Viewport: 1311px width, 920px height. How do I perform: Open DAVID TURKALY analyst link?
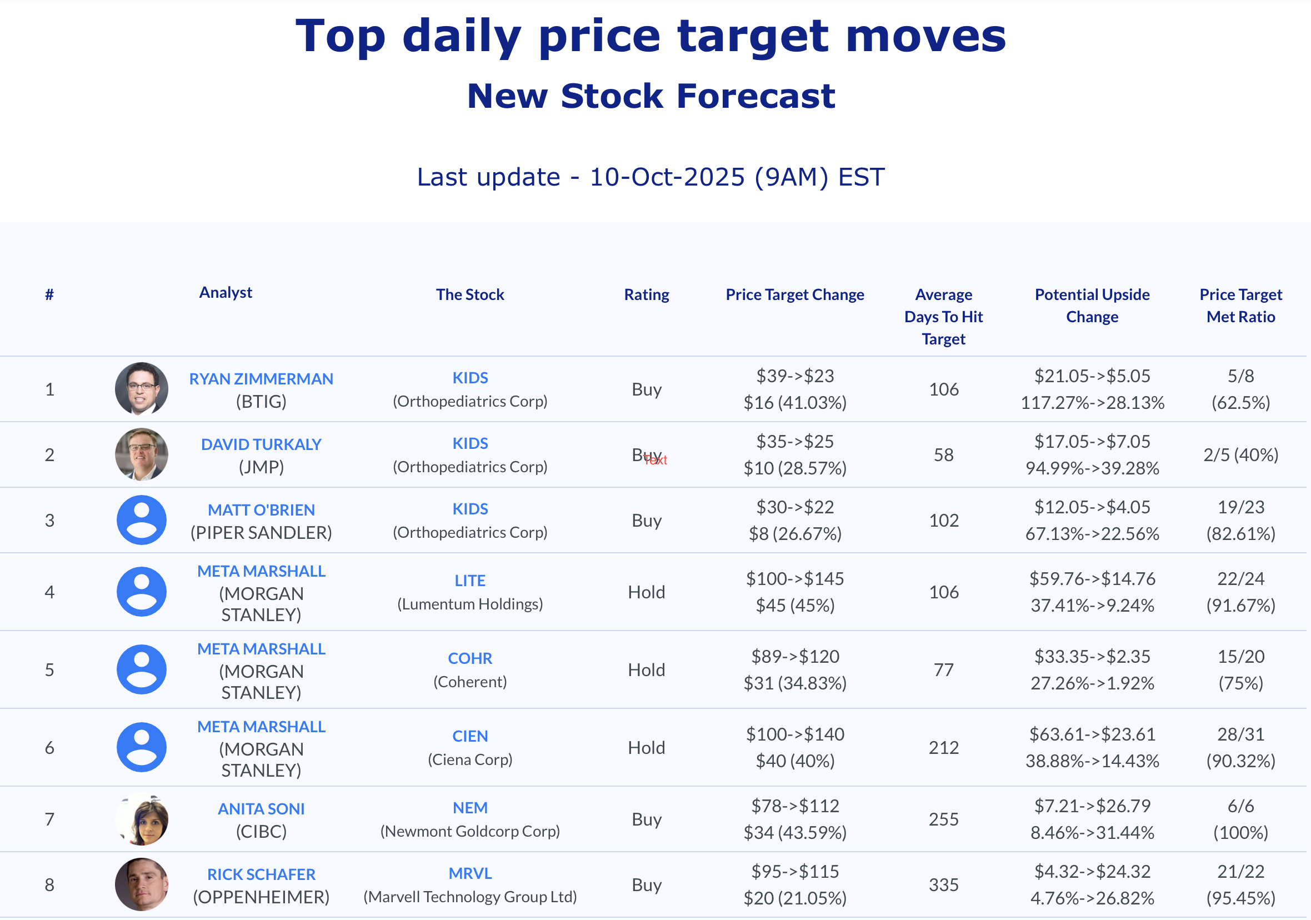(x=261, y=444)
